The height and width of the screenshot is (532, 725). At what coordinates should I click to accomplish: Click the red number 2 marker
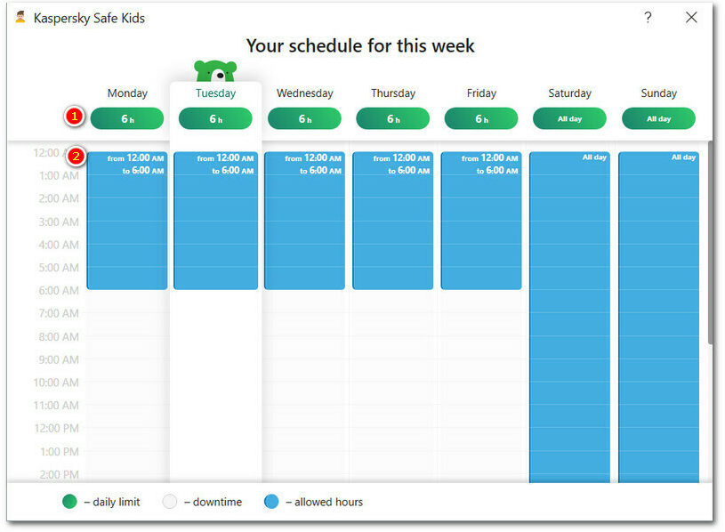coord(77,157)
